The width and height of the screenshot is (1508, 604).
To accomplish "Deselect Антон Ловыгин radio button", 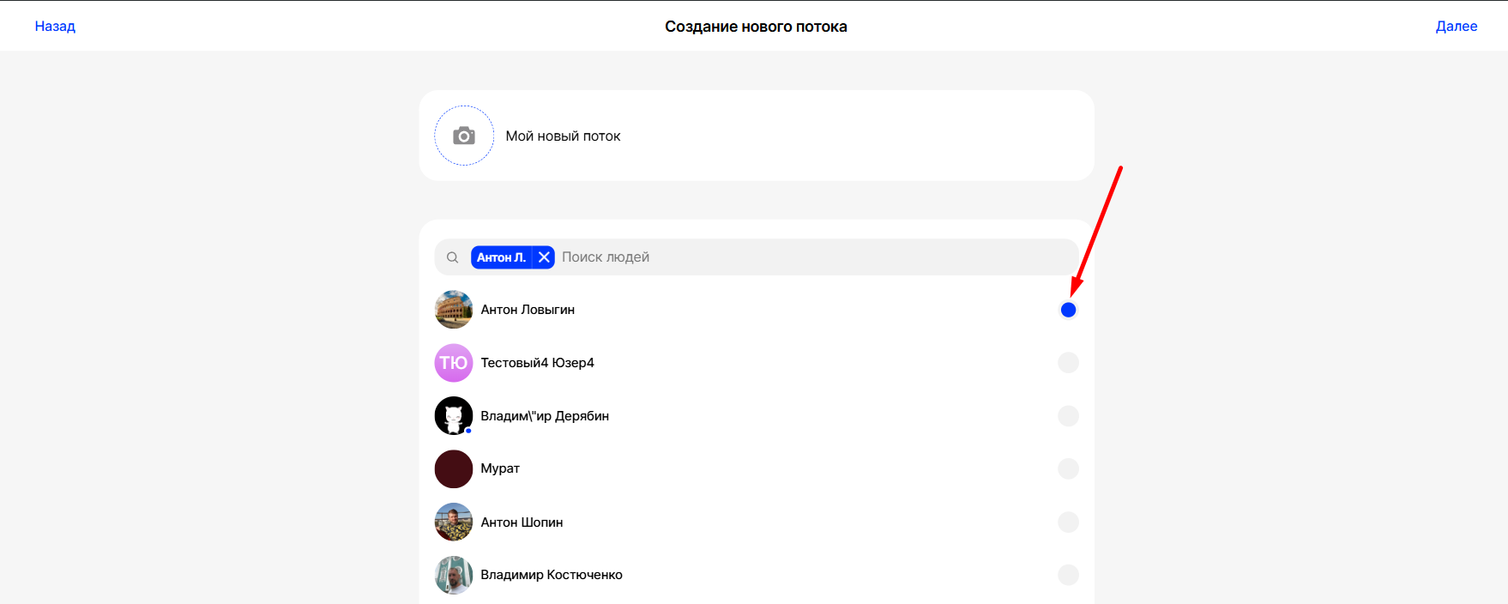I will click(1068, 310).
